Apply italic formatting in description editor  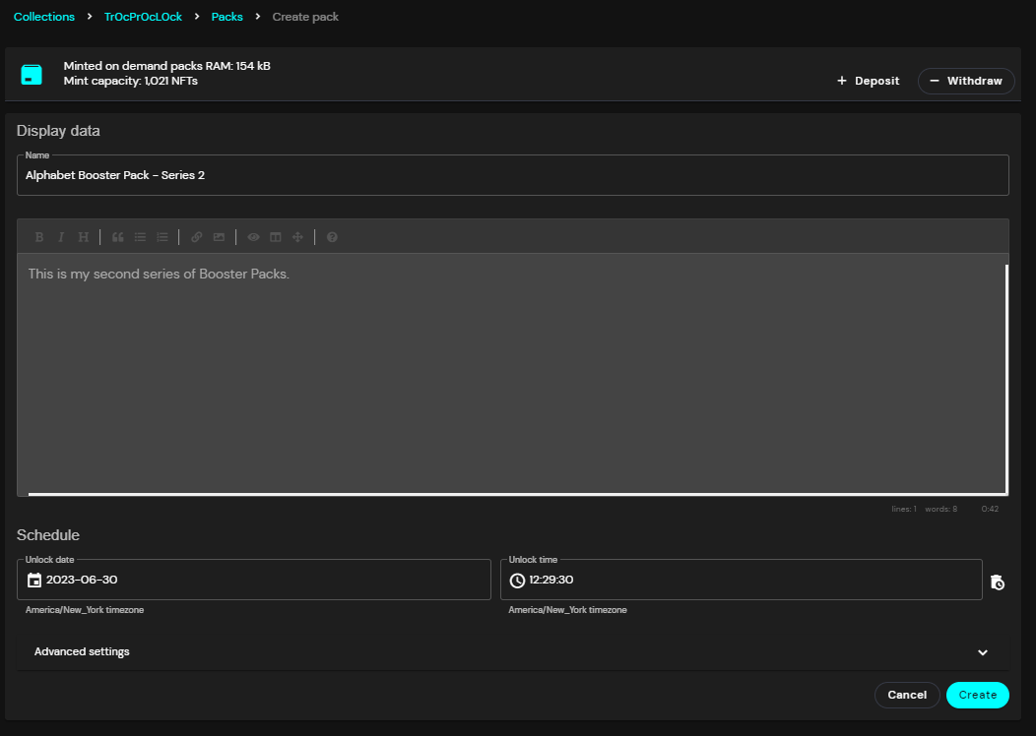pos(61,237)
